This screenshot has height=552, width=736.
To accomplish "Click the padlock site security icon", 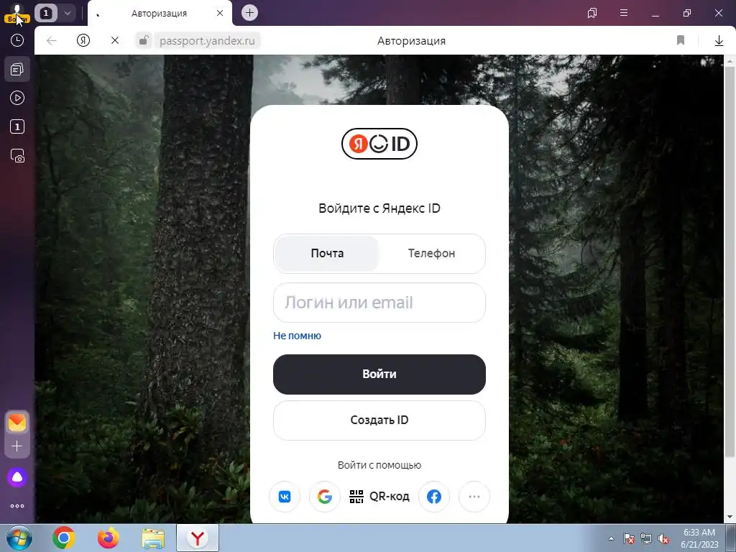I will pyautogui.click(x=144, y=41).
